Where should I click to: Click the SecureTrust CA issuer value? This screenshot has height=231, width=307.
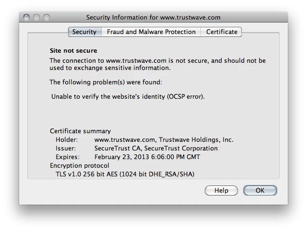pyautogui.click(x=156, y=148)
